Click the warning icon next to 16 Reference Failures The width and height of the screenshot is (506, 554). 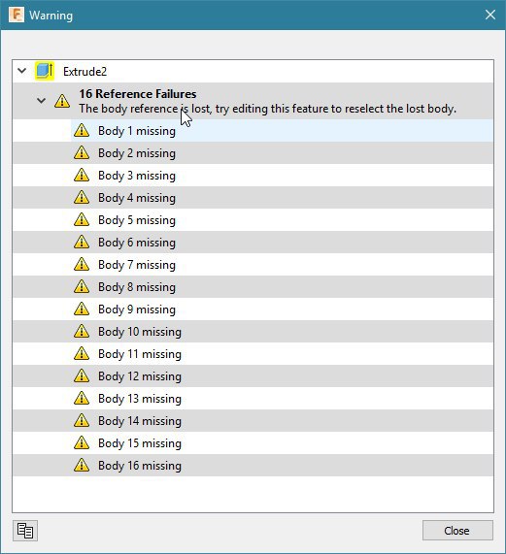tap(62, 101)
